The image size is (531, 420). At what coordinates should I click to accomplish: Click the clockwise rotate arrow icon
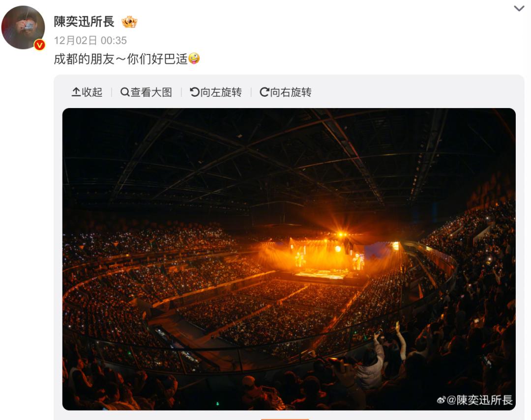coord(265,92)
